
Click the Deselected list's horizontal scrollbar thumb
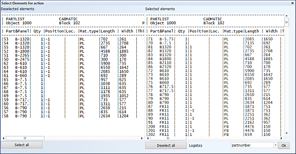tap(25, 138)
